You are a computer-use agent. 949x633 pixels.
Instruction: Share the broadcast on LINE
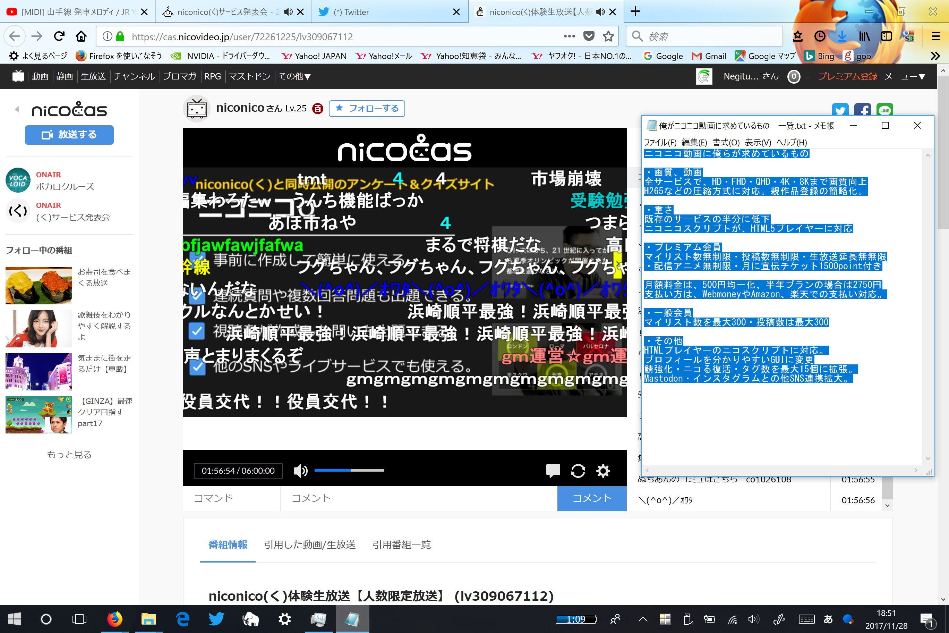coord(884,110)
